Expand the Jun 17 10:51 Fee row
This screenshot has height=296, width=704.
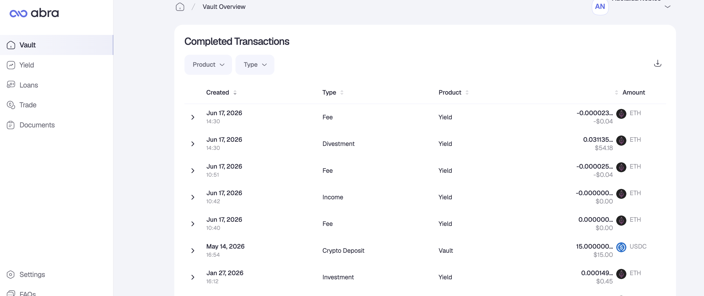[193, 171]
